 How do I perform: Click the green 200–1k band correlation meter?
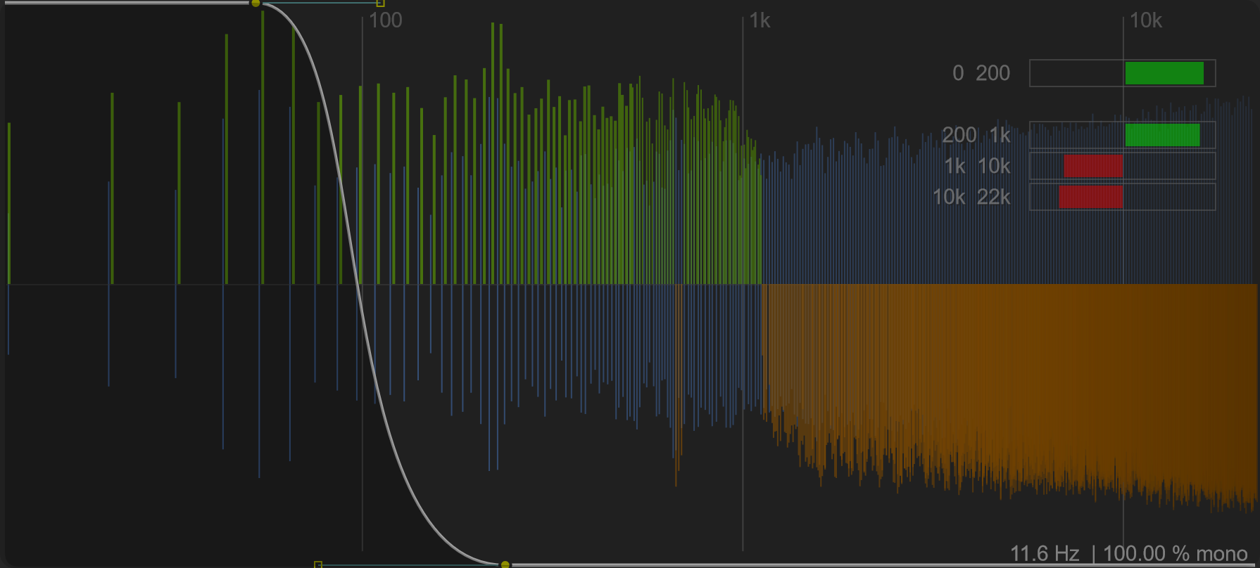pos(1122,135)
